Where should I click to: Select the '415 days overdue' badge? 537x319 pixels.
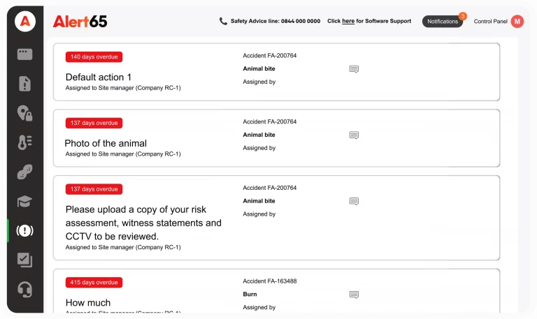(94, 283)
